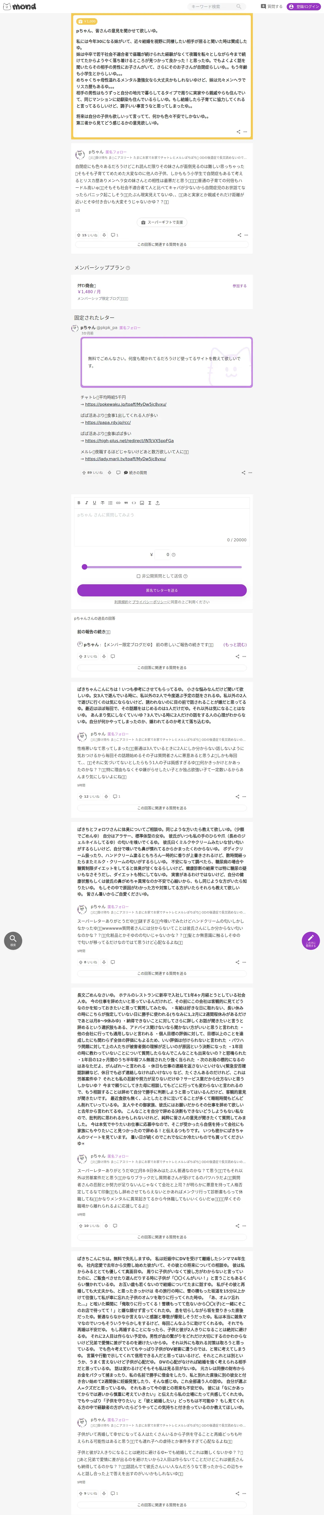Image resolution: width=324 pixels, height=1515 pixels.
Task: Upvote the answer with 12 いいね
Action: coord(89,797)
